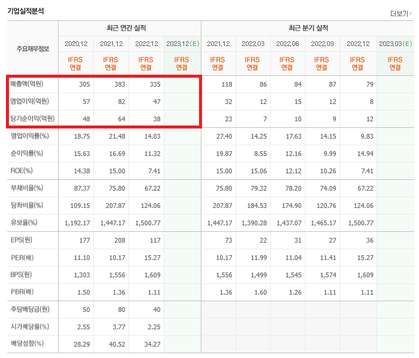Click the 당기순이익(억원) row label

[33, 118]
